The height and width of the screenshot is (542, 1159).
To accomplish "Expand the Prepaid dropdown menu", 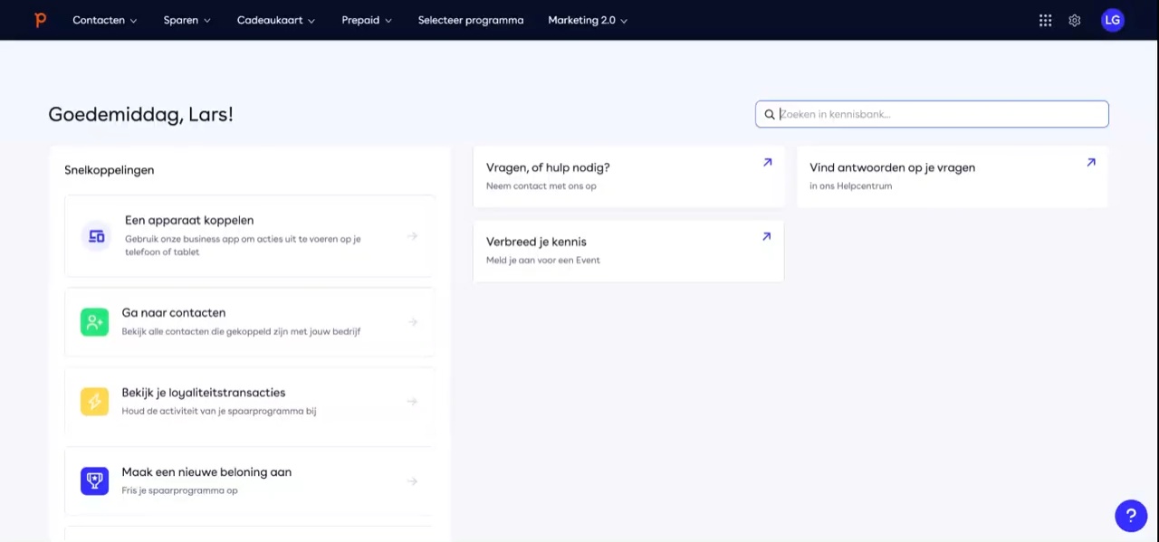I will (367, 20).
